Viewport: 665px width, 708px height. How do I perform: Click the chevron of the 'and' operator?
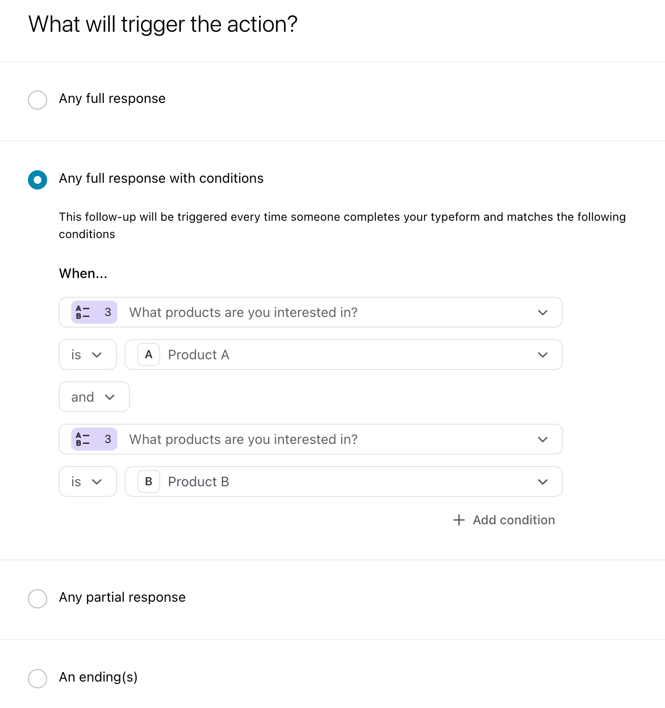click(x=110, y=397)
